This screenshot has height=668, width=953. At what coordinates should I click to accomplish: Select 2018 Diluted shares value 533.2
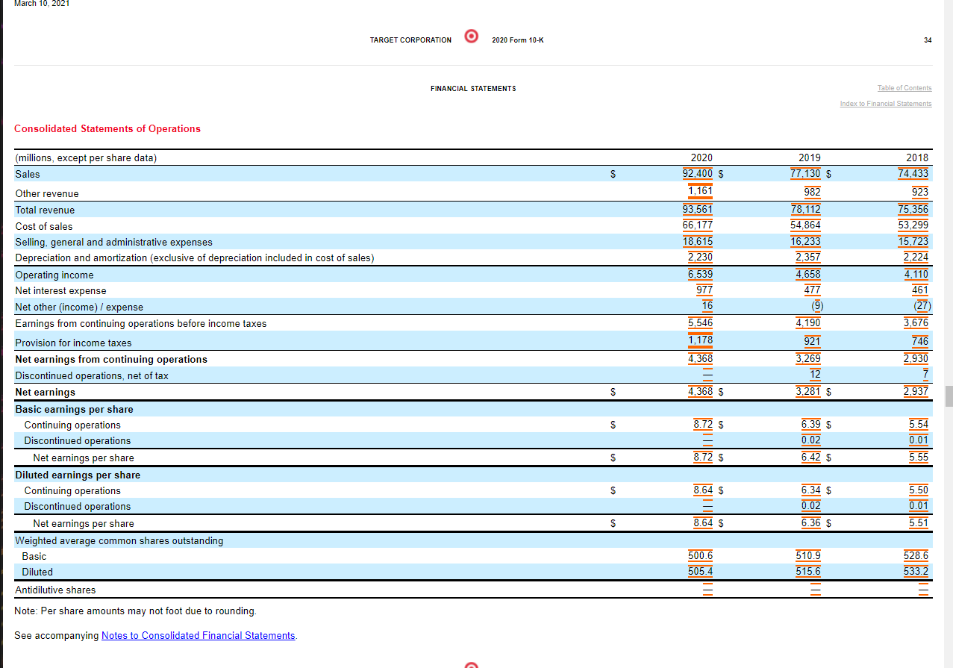(x=916, y=572)
